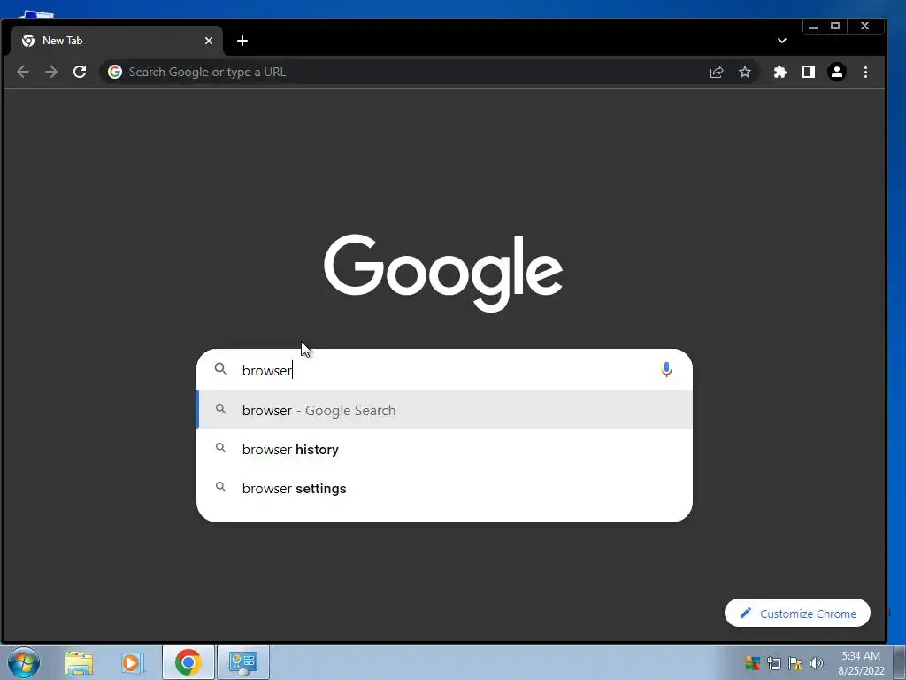Click the Show desktop strip
Screen dimensions: 906x680
click(x=900, y=662)
